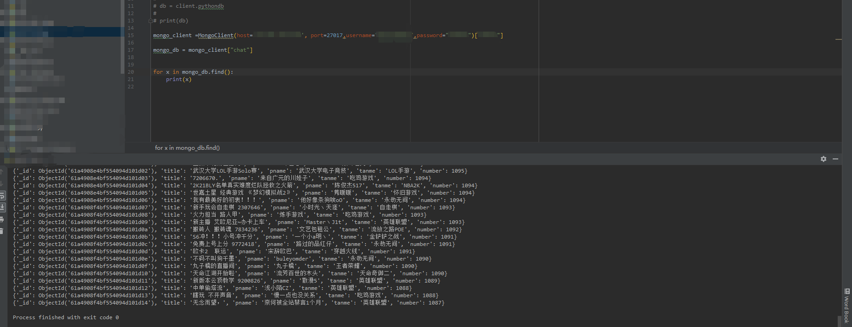Click output row with ObjectId ending d101d09
The height and width of the screenshot is (327, 852).
(239, 222)
